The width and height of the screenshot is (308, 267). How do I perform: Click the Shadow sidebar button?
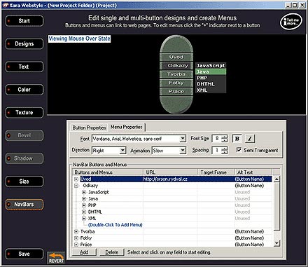tap(24, 158)
